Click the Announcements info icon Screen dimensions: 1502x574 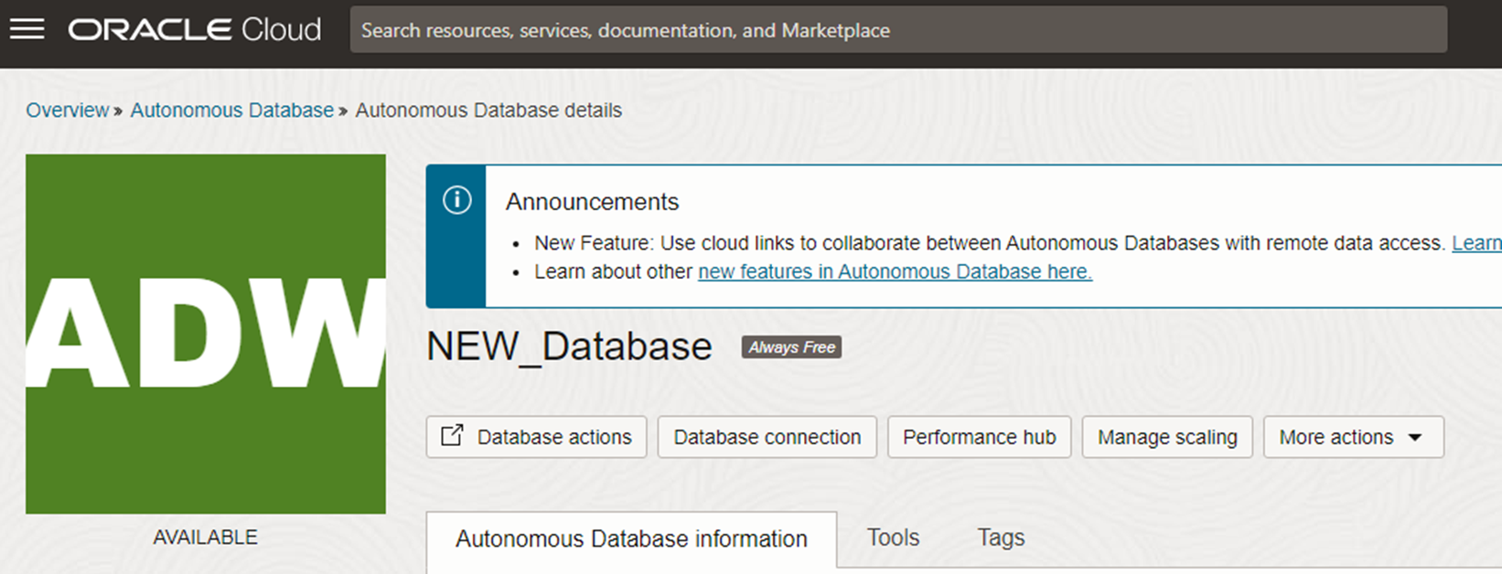click(456, 200)
